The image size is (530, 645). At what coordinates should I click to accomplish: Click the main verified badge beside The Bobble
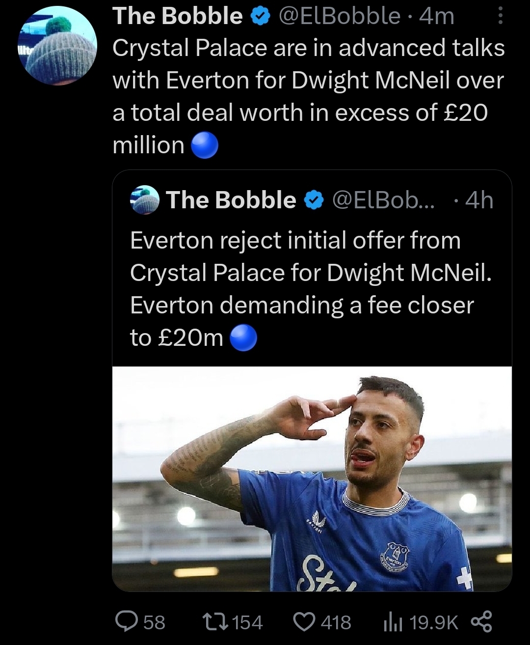[261, 17]
